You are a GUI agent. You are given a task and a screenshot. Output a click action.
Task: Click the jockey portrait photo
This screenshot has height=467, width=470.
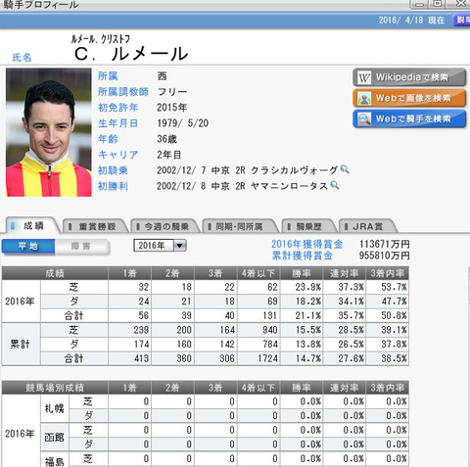(49, 132)
